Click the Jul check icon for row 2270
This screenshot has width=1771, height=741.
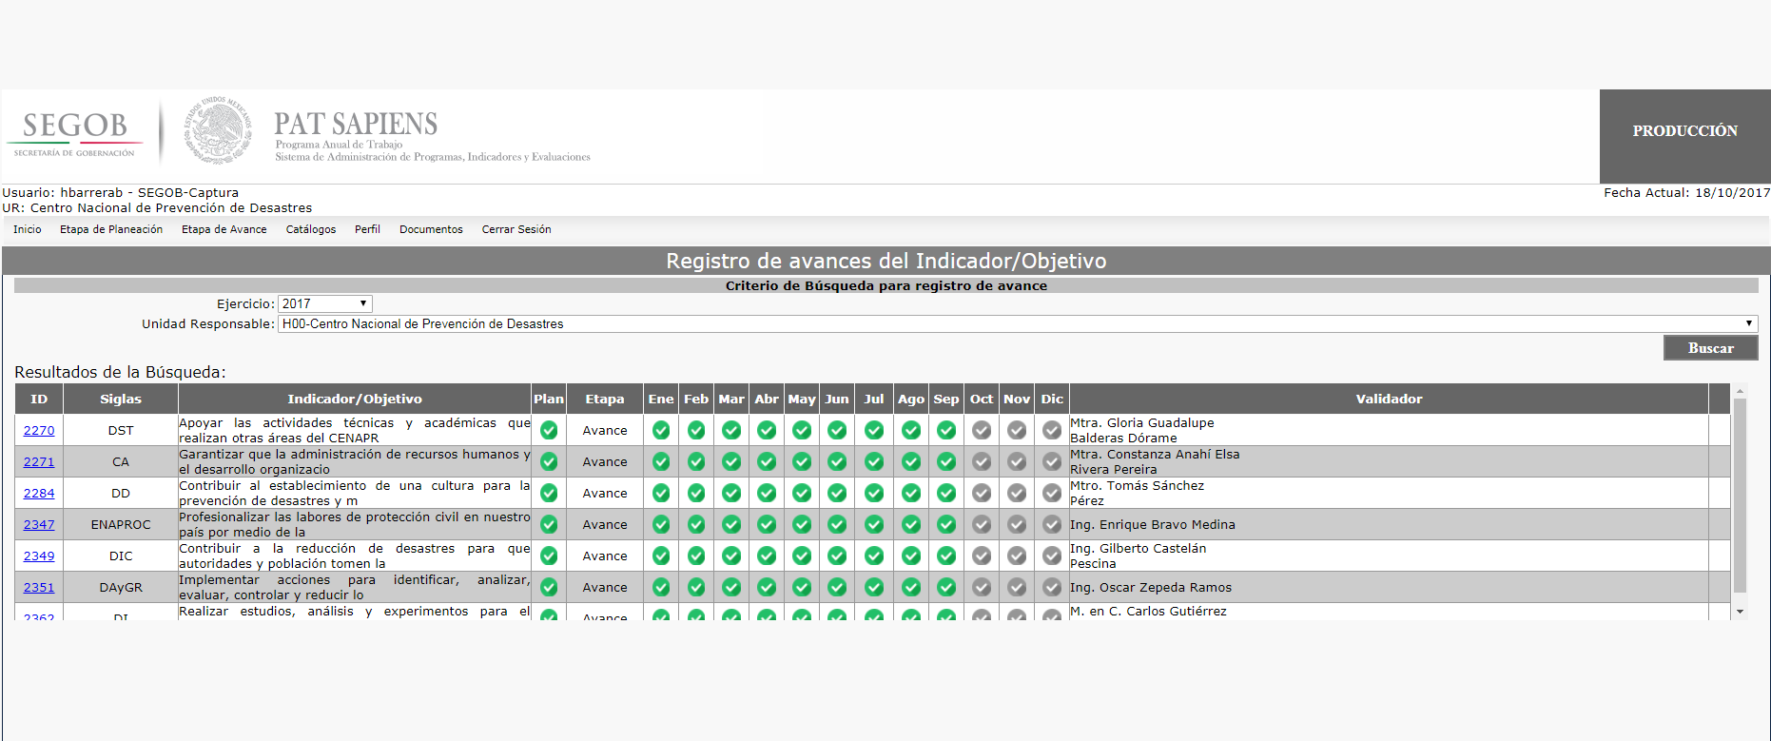(874, 430)
